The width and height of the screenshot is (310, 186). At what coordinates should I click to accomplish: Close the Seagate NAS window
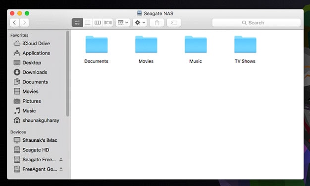point(12,13)
